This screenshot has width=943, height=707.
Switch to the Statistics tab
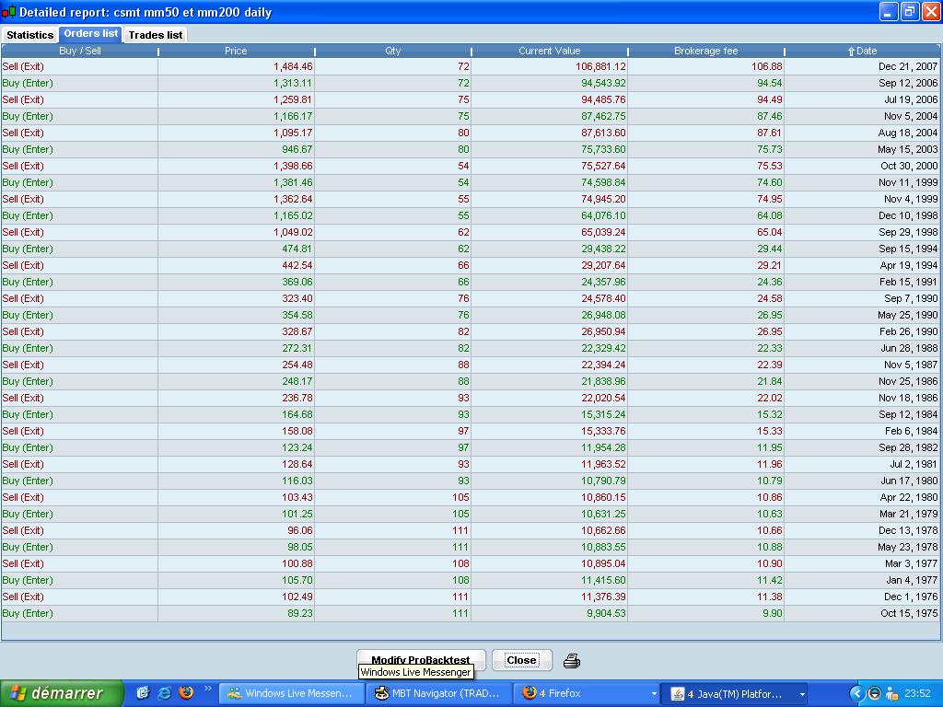pos(29,34)
